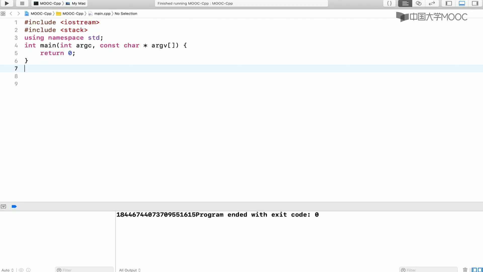Viewport: 483px width, 272px height.
Task: Open the main.cpp jump bar item
Action: coord(99,14)
